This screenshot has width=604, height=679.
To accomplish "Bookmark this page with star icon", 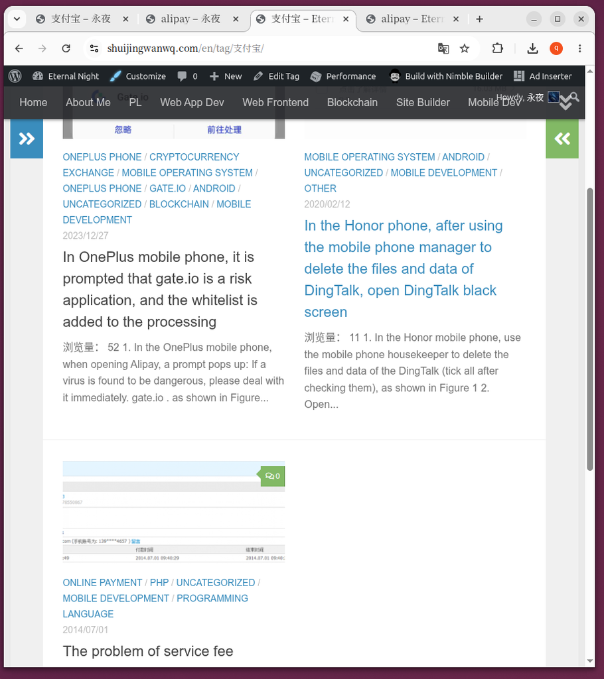I will [465, 48].
